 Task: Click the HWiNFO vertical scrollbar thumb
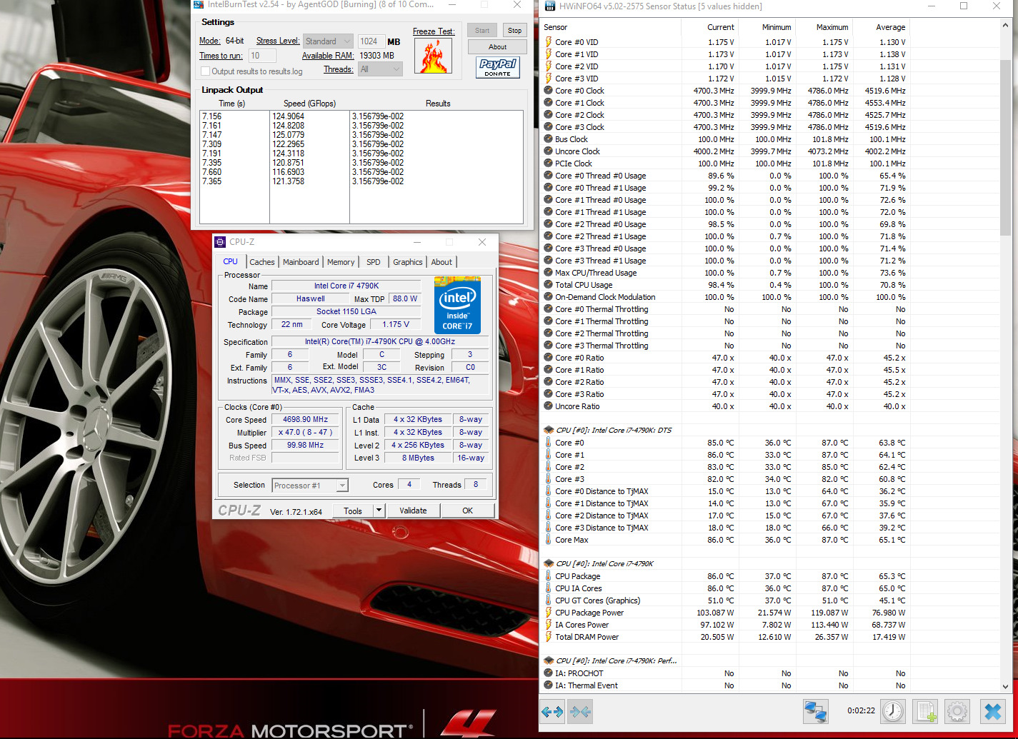[1005, 146]
